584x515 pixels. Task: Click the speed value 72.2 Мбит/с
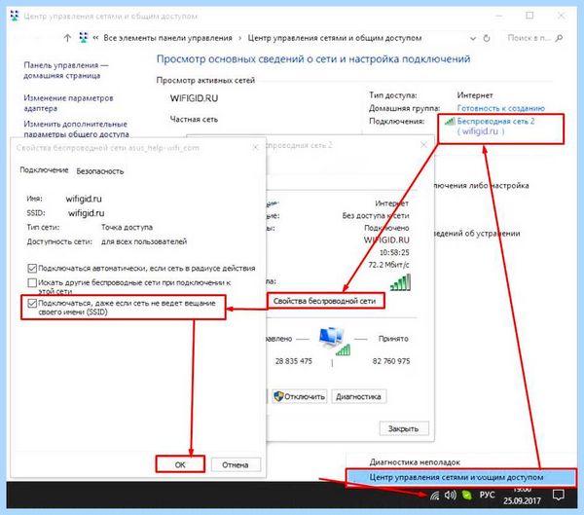(x=388, y=265)
